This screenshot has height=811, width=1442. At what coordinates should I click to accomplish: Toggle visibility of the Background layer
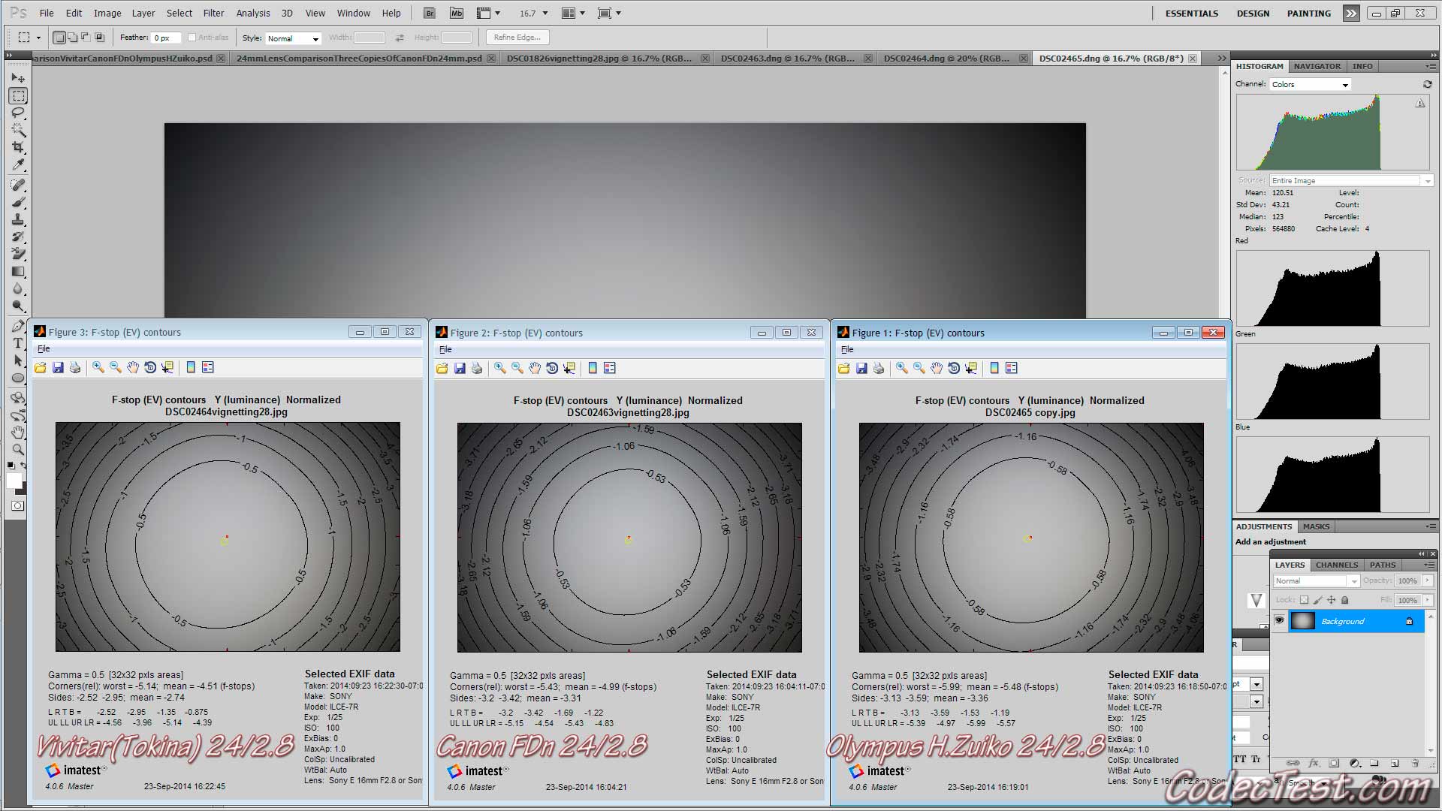pos(1280,621)
